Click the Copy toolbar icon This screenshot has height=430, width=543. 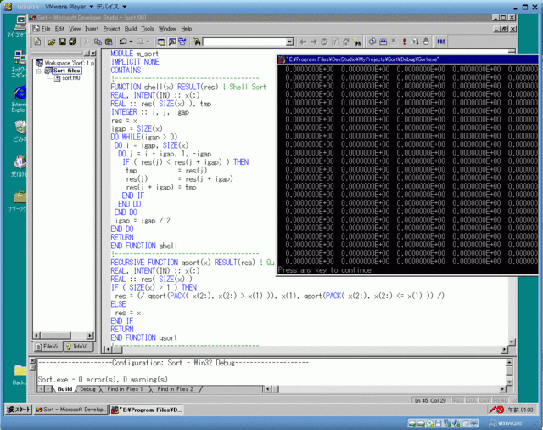pos(98,42)
